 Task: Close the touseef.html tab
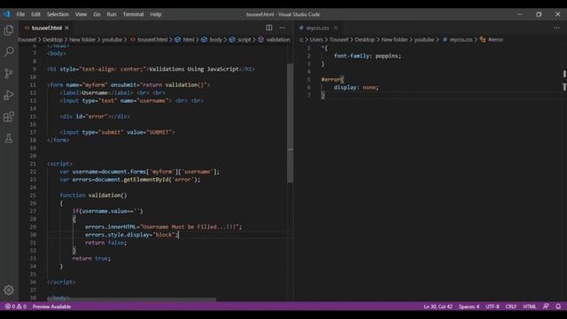67,27
